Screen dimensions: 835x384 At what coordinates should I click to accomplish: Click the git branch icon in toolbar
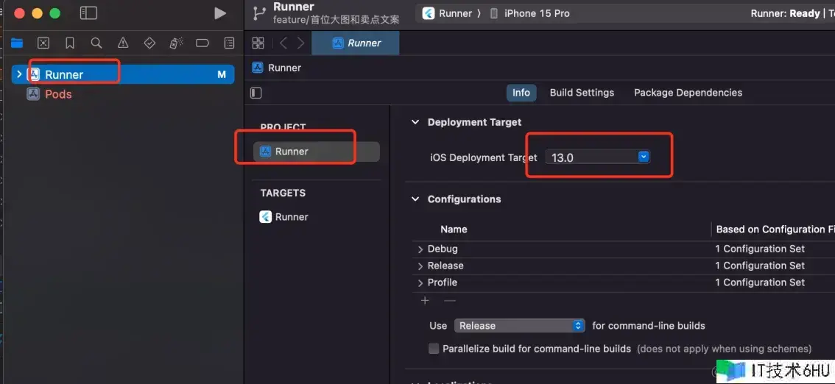point(259,13)
